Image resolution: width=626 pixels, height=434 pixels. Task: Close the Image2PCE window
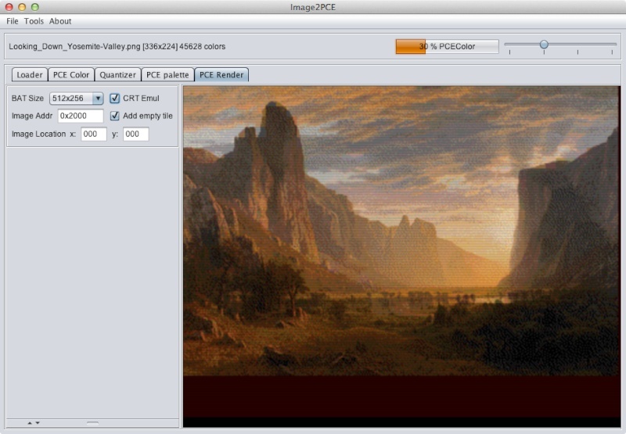point(9,7)
